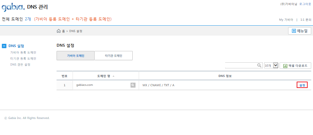The height and width of the screenshot is (135, 313).
Task: Click the magnifier icon beside gabiacs.com
Action: [133, 85]
